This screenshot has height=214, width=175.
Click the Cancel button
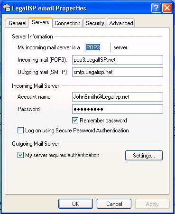(x=114, y=204)
